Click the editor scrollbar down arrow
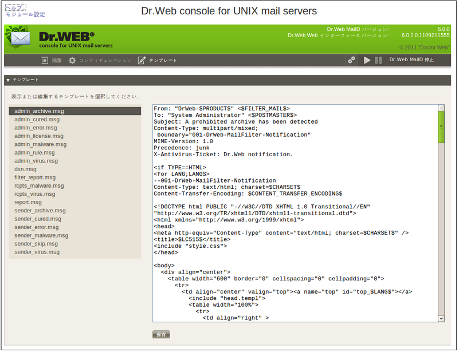This screenshot has width=459, height=352. point(441,319)
